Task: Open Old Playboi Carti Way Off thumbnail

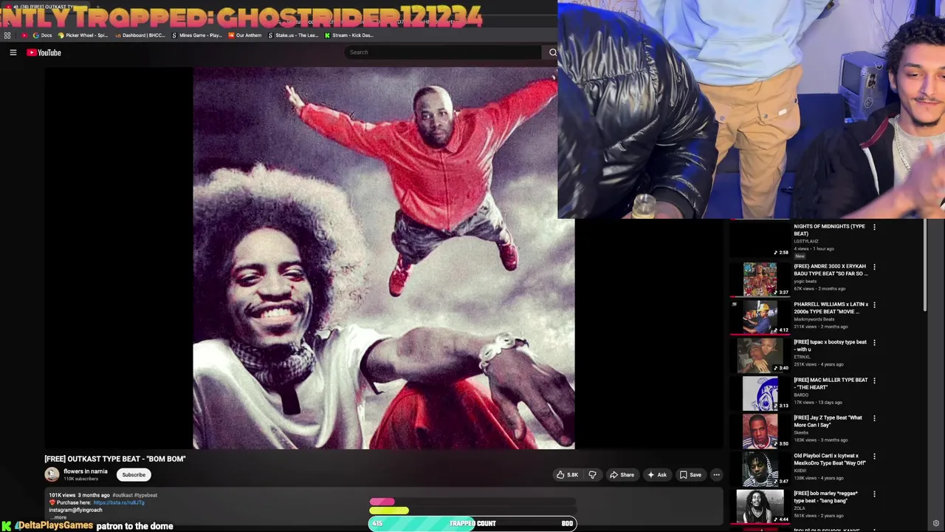Action: point(760,468)
